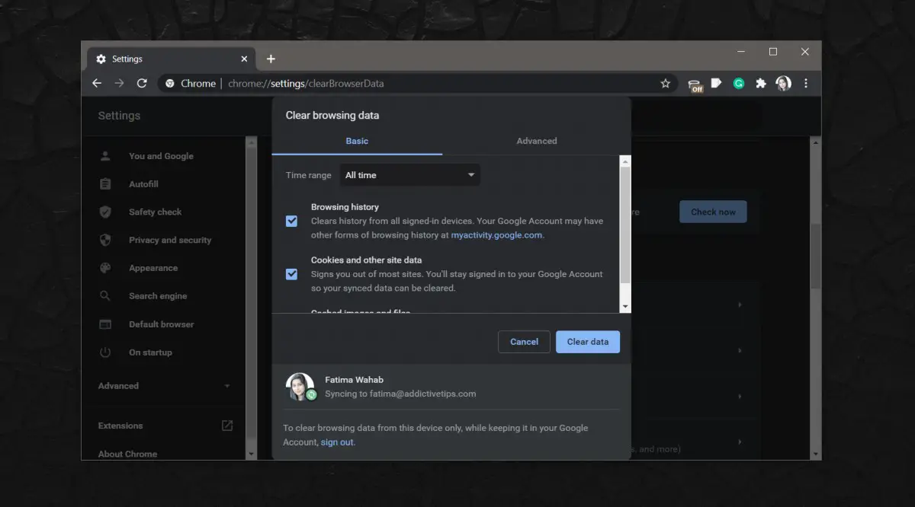Click the site info icon in address bar
Screen dimensions: 915x507
[170, 84]
